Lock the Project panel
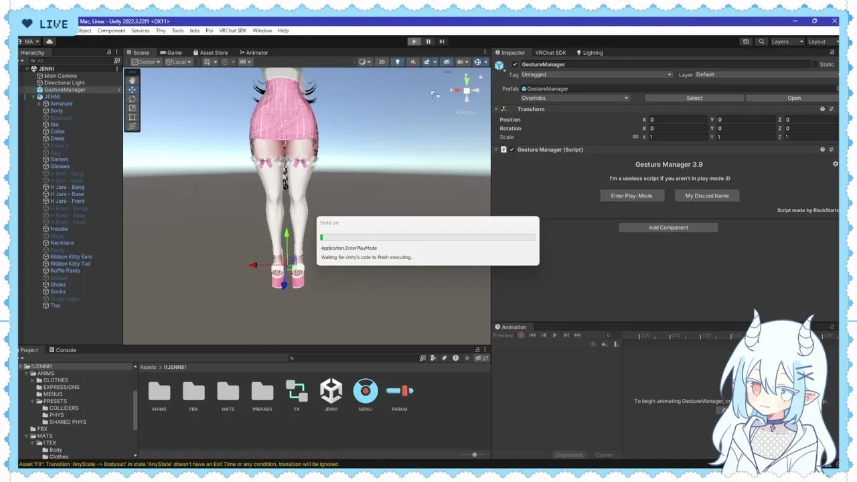This screenshot has height=482, width=857. pos(477,349)
